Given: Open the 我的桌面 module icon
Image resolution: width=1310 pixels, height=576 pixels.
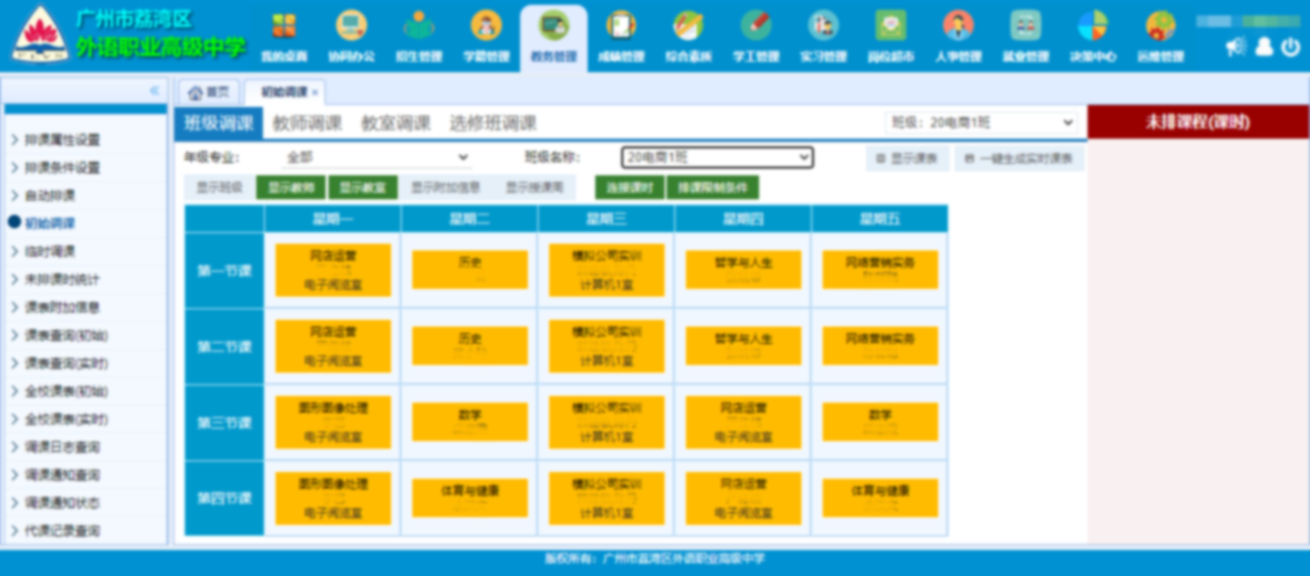Looking at the screenshot, I should coord(284,26).
